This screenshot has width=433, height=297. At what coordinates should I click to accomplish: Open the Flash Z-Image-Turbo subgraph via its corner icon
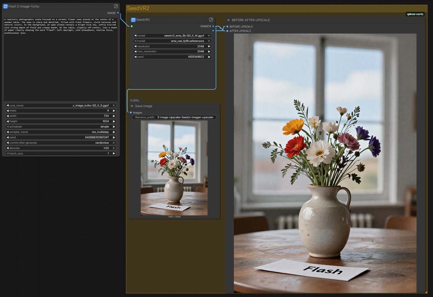pyautogui.click(x=116, y=6)
